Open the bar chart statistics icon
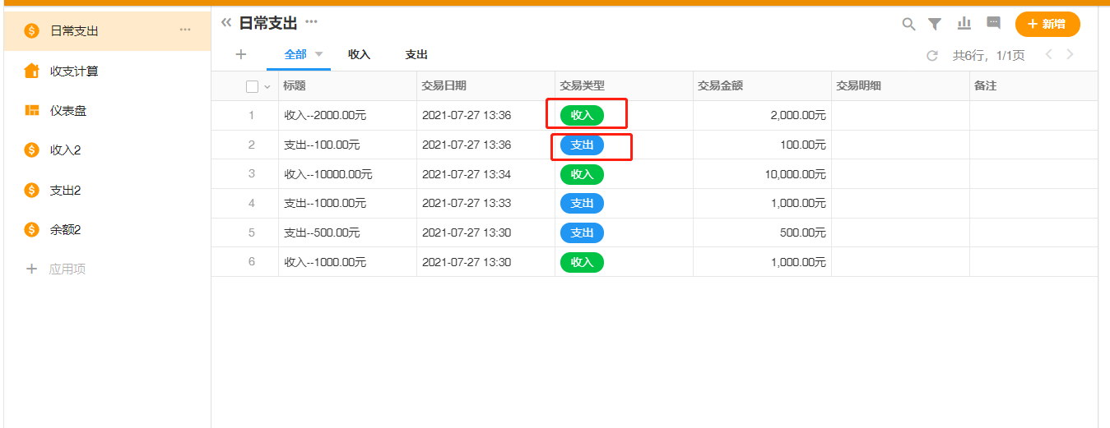Viewport: 1110px width, 428px height. click(964, 23)
